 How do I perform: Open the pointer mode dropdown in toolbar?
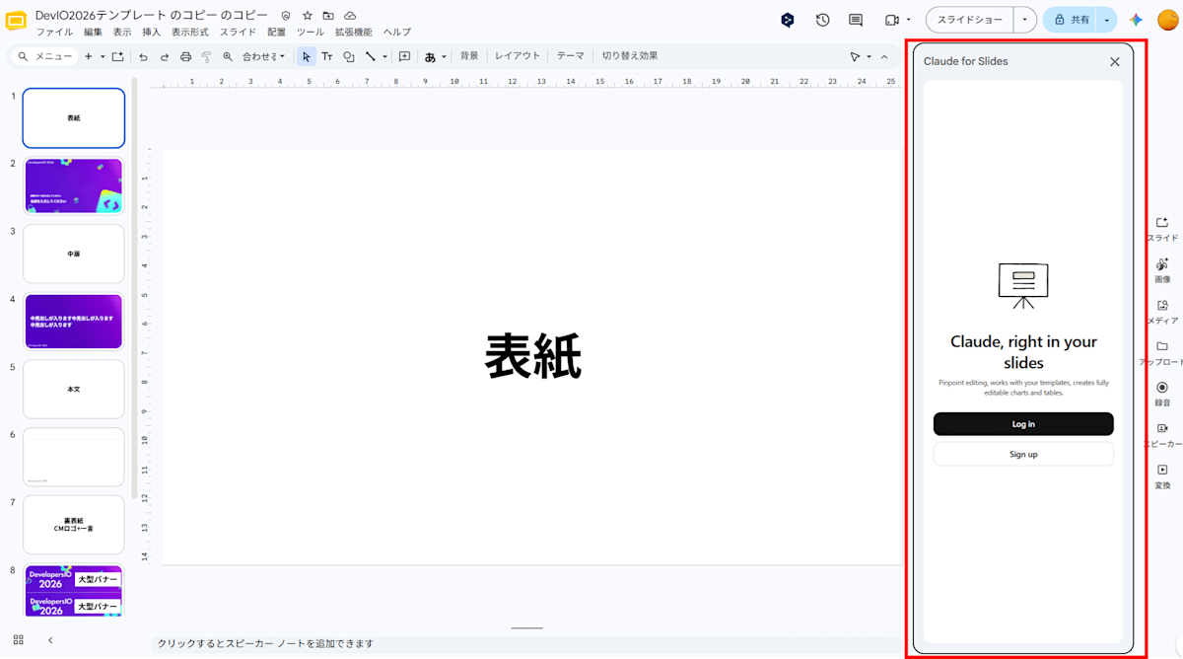860,57
